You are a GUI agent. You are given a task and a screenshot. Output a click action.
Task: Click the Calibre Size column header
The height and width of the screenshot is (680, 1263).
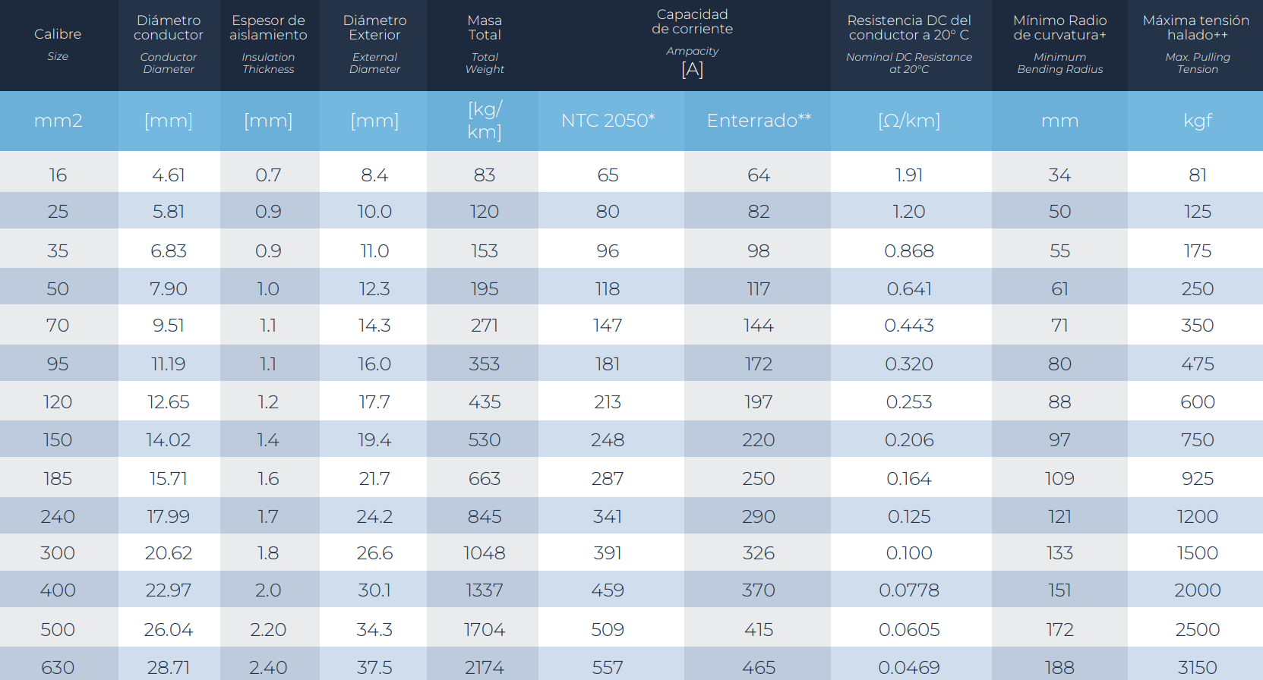click(58, 44)
